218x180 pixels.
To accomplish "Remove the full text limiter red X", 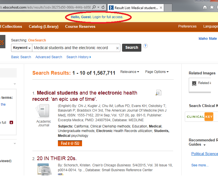I will [11, 122].
